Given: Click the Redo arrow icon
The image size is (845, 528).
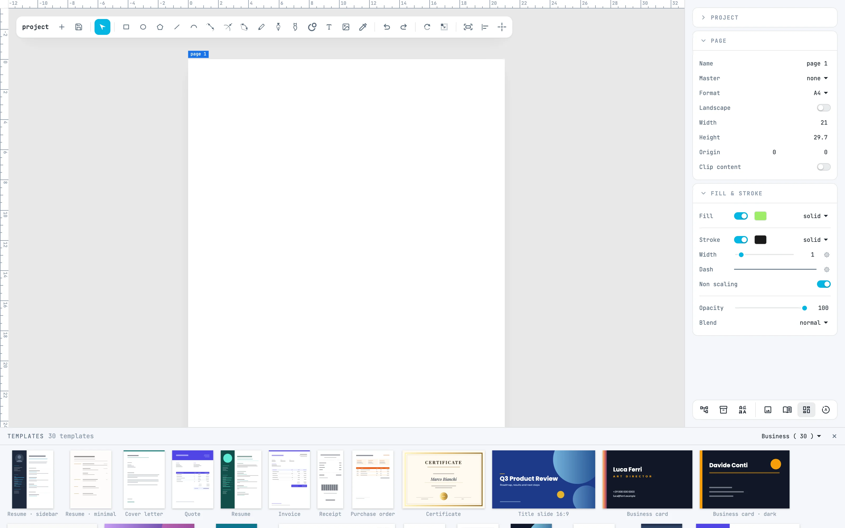Looking at the screenshot, I should click(x=403, y=27).
